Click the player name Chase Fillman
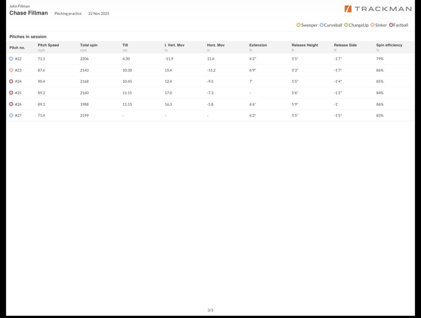The width and height of the screenshot is (421, 318). click(28, 13)
